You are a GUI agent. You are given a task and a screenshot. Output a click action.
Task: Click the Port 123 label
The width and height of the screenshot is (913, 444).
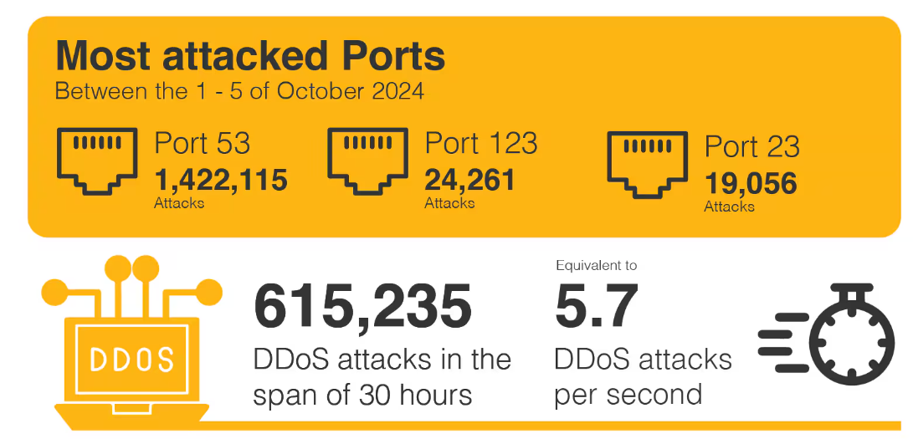(x=481, y=143)
